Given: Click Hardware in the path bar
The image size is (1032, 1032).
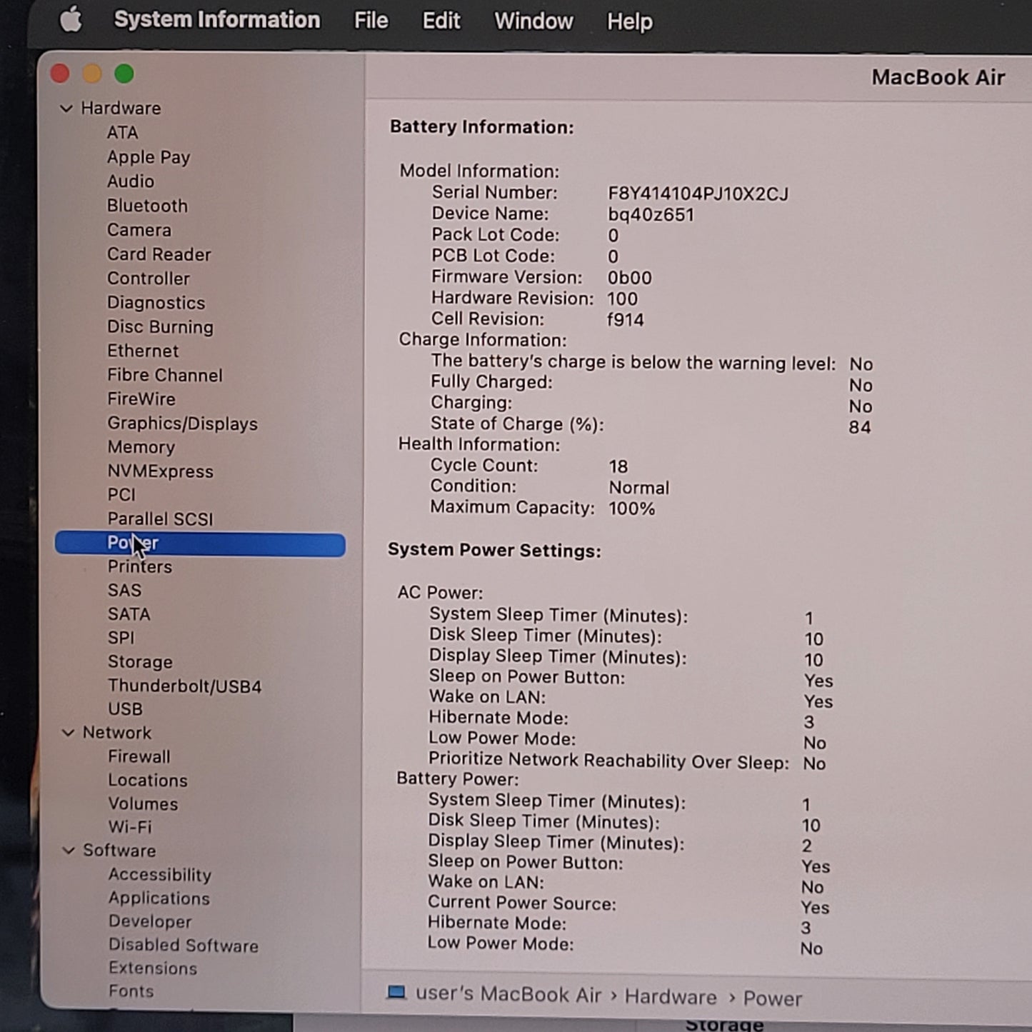Looking at the screenshot, I should tap(670, 997).
